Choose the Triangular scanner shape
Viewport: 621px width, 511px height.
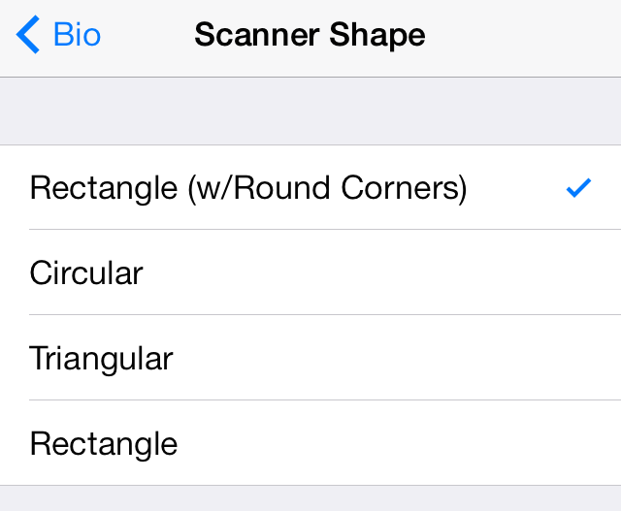coord(310,358)
